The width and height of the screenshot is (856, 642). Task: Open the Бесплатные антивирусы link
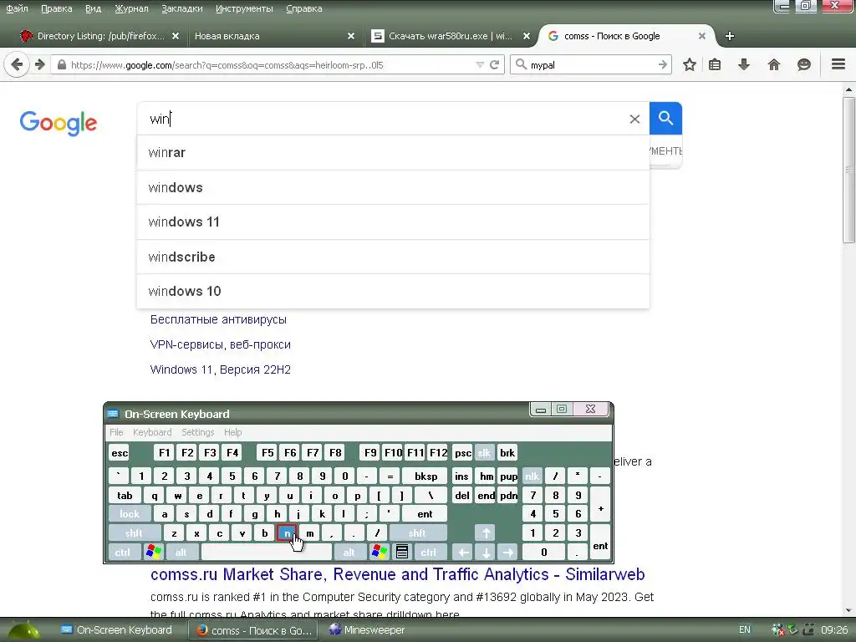pos(218,319)
